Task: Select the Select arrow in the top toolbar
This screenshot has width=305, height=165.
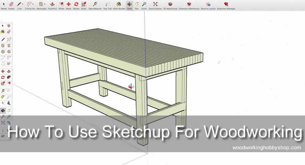Action: pyautogui.click(x=4, y=4)
